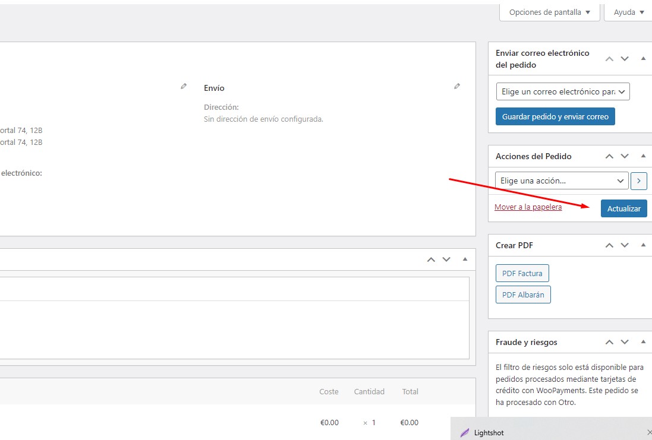
Task: Move down the Fraude y riesgos panel
Action: (625, 342)
